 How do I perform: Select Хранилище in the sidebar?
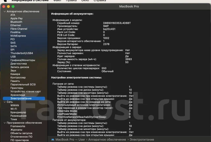coord(18,95)
